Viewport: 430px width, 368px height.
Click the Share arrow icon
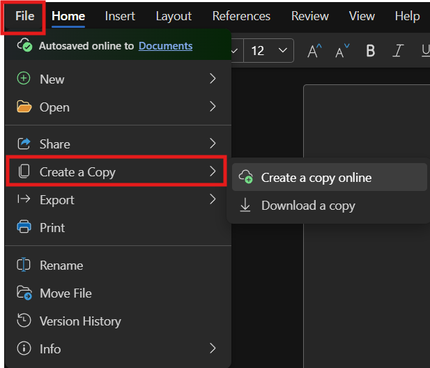[x=24, y=144]
